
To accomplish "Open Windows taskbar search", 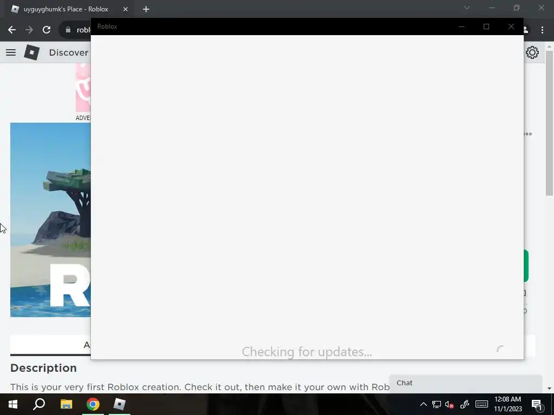I will pyautogui.click(x=39, y=404).
